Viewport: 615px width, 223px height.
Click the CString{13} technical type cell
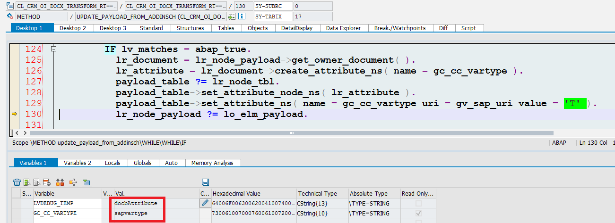click(322, 203)
